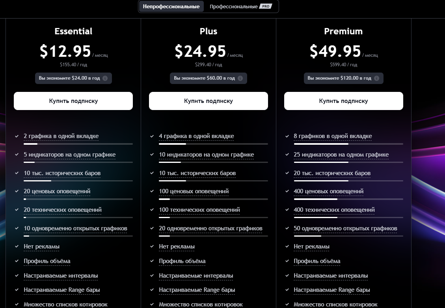Buy the Essential plan subscription
The image size is (445, 308).
(73, 101)
